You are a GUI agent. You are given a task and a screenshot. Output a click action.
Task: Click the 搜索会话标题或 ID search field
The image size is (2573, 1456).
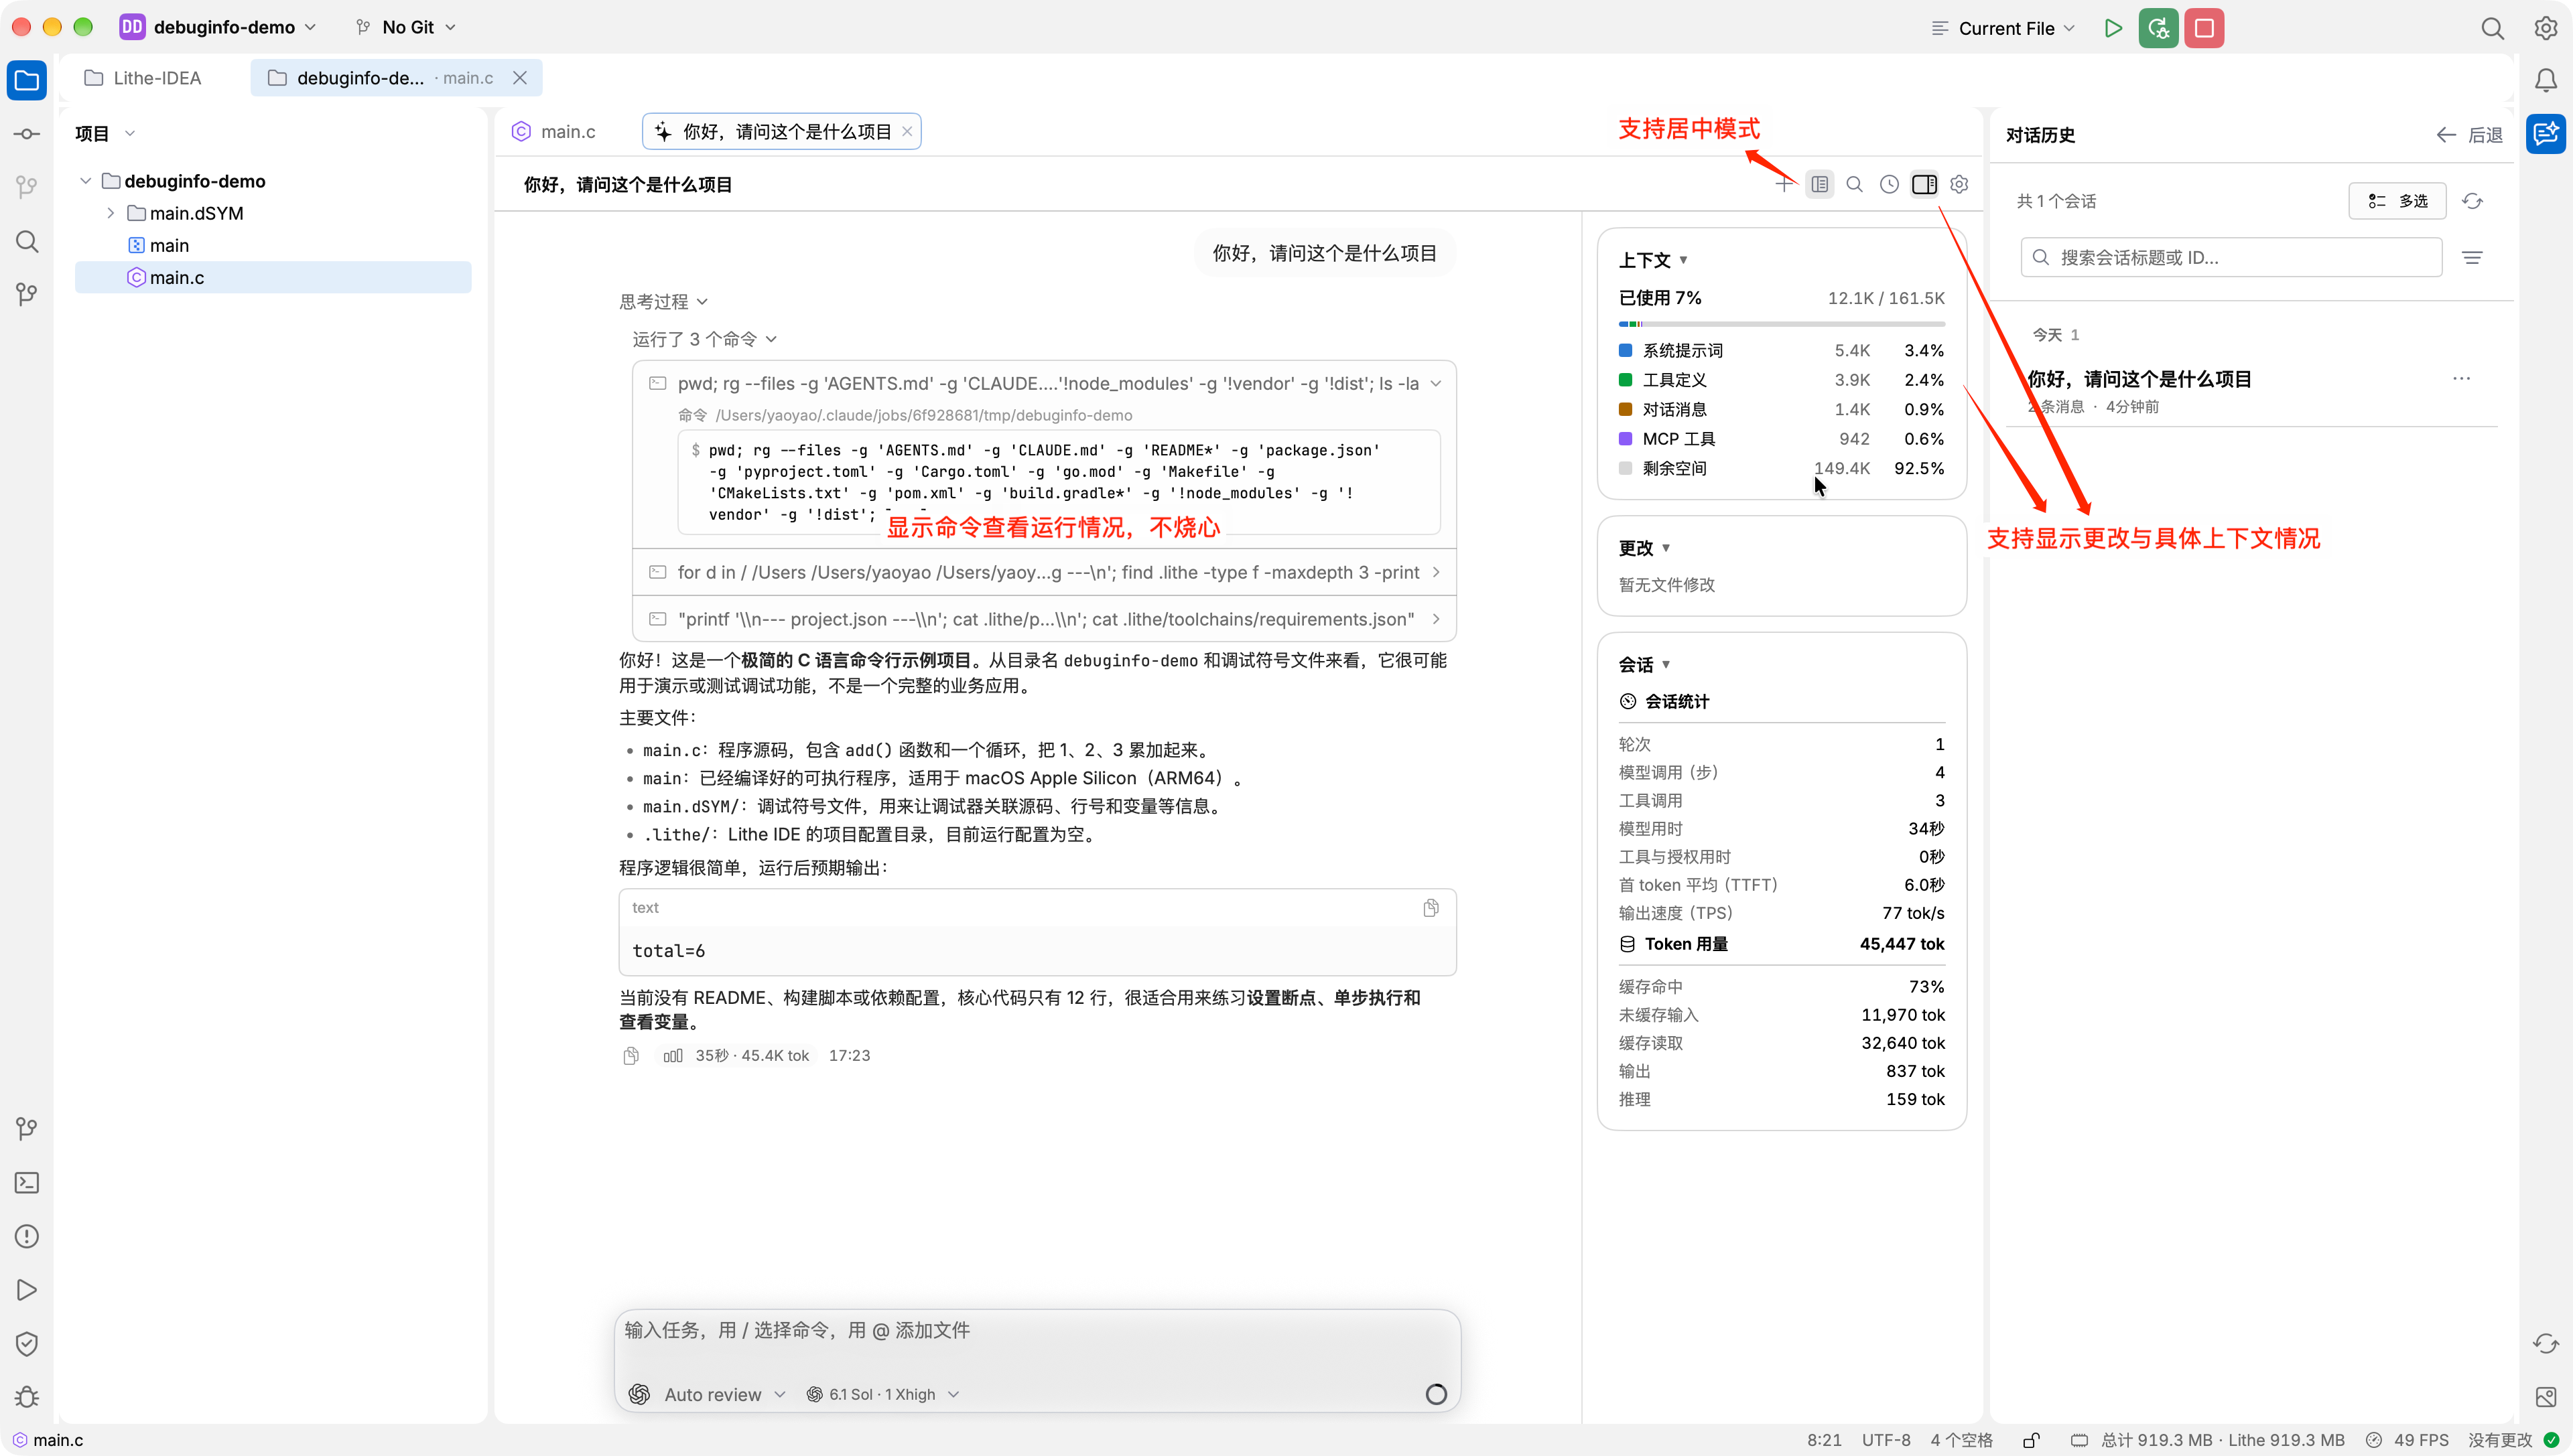[x=2231, y=258]
